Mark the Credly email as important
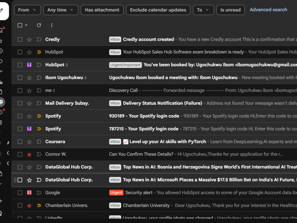The width and height of the screenshot is (297, 223). pyautogui.click(x=39, y=40)
